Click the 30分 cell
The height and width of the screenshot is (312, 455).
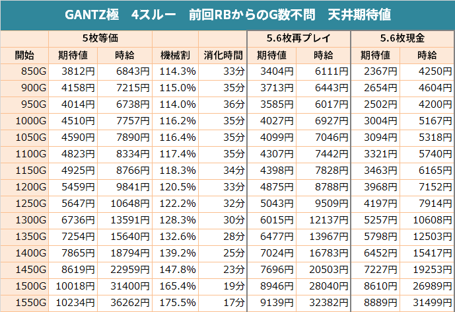(x=223, y=221)
